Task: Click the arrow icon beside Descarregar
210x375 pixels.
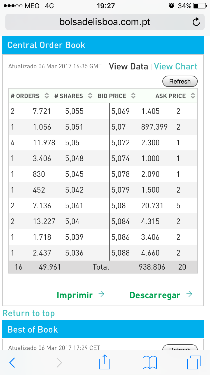Action: pos(189,294)
